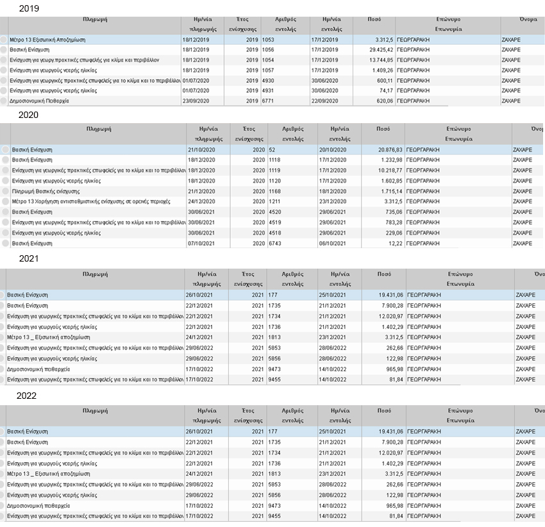545x527 pixels.
Task: Select radio button beside Δημοσιονομική Πειθαρχία in 2019 table
Action: [4, 101]
